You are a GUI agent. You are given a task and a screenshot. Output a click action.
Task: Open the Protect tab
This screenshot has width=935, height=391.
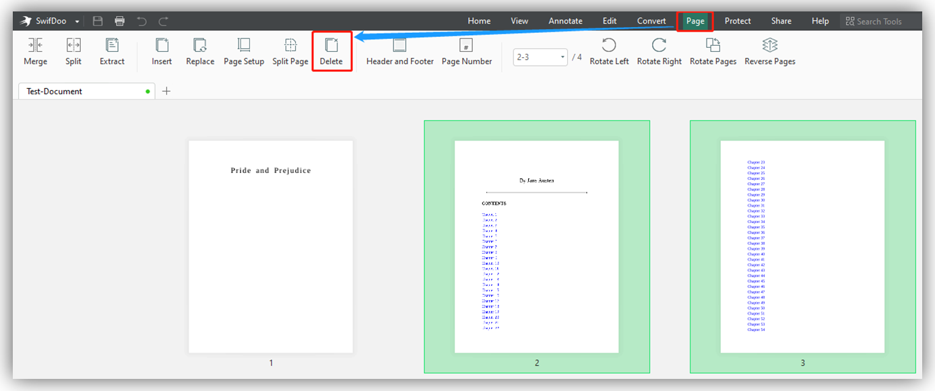point(738,21)
